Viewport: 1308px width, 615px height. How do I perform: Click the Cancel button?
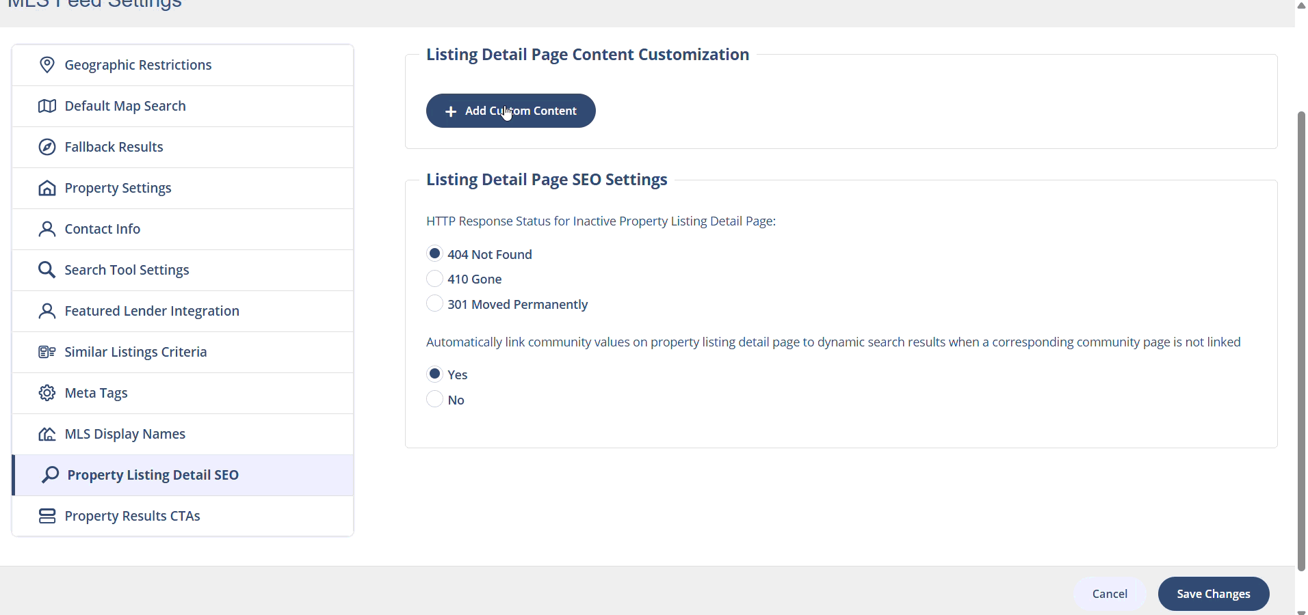[x=1110, y=594]
